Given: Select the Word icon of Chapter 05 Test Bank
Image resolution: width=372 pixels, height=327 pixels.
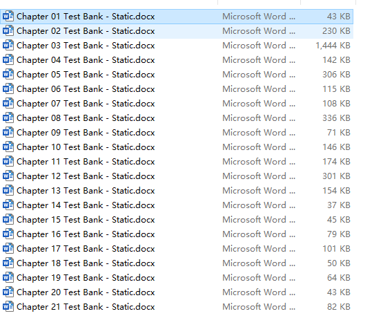Looking at the screenshot, I should click(8, 75).
